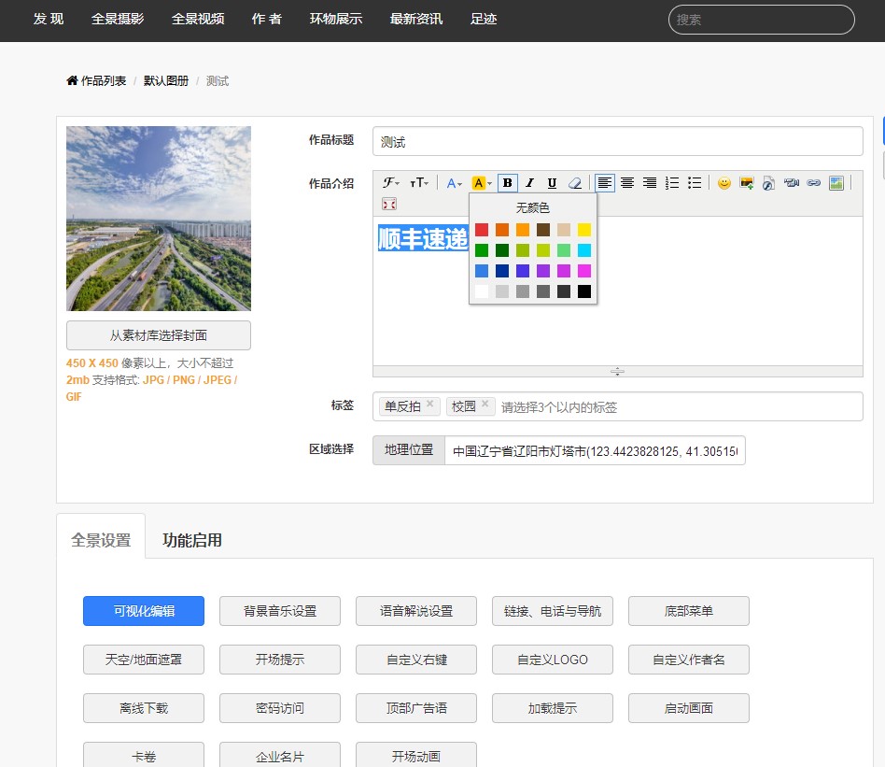Toggle fullscreen editor mode icon

[389, 204]
